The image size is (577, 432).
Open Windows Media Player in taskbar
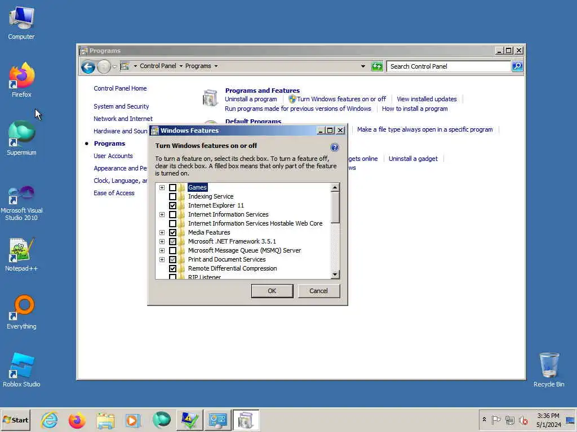(133, 420)
